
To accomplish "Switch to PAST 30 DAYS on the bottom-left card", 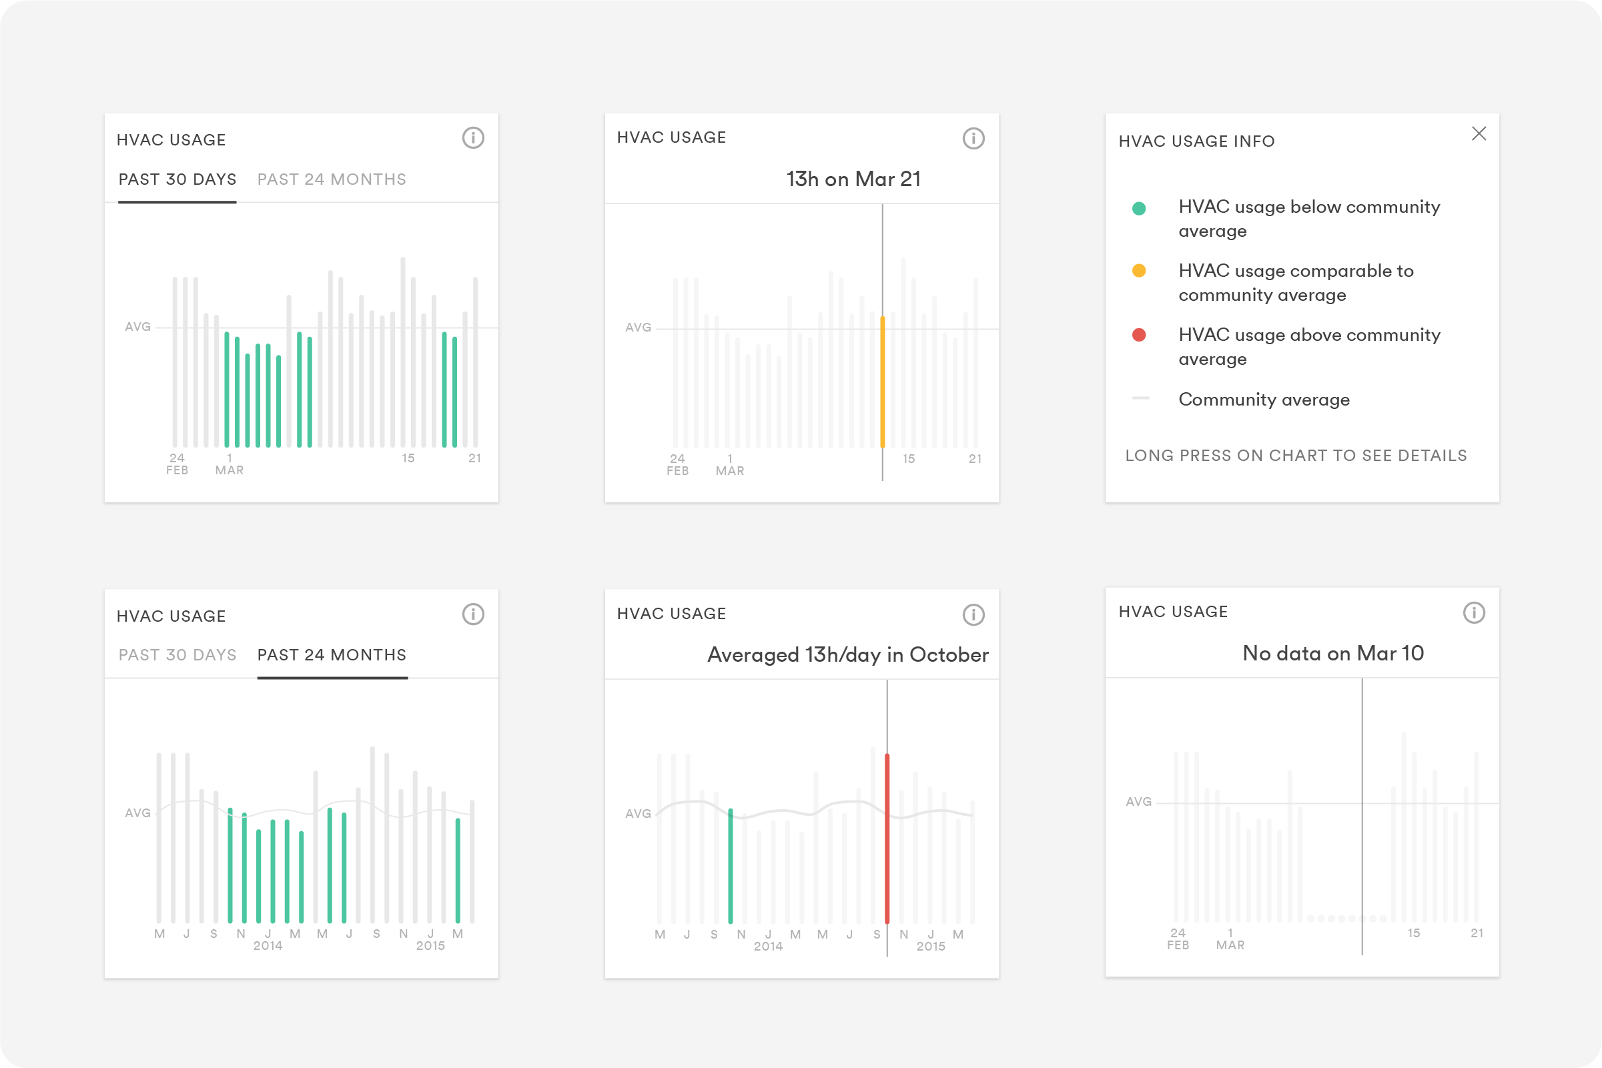I will (x=176, y=654).
